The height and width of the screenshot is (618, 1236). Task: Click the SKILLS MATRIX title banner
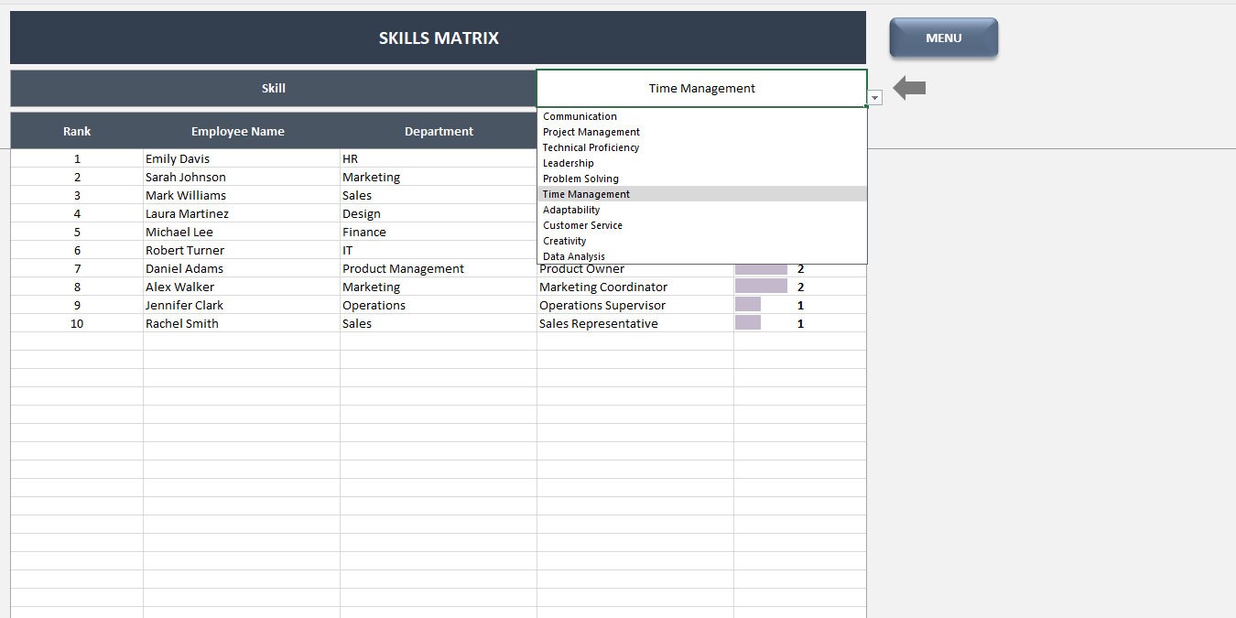coord(438,38)
